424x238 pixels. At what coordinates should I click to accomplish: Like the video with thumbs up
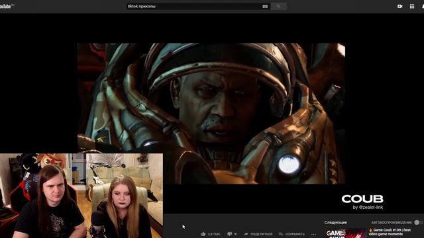click(x=203, y=234)
